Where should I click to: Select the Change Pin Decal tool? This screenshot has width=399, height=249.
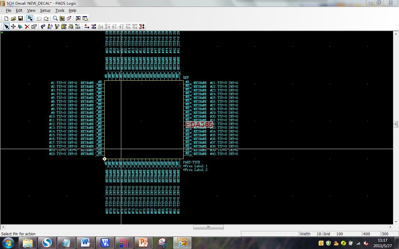tap(94, 26)
